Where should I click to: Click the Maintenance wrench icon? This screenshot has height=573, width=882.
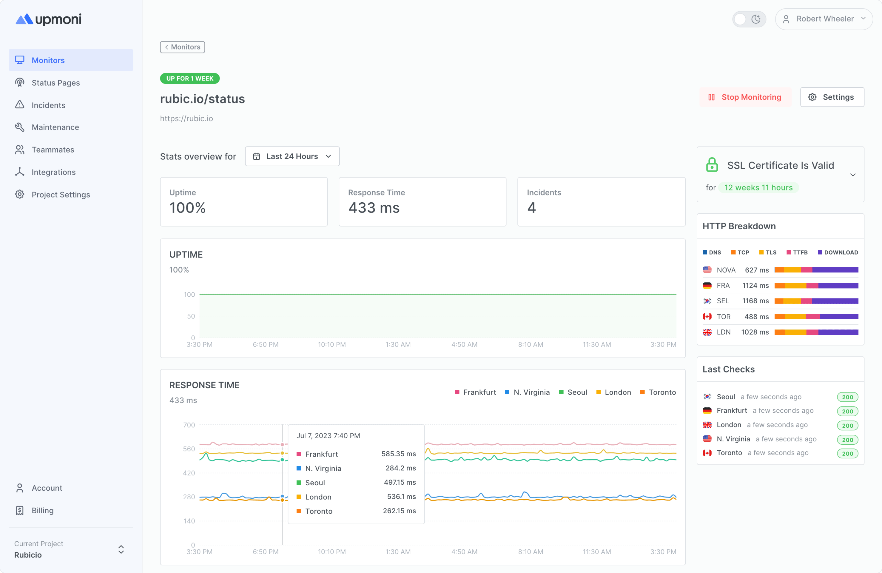(20, 127)
